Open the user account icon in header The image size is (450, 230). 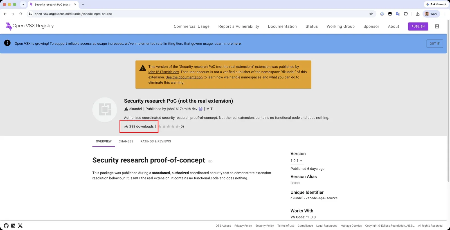coord(437,26)
